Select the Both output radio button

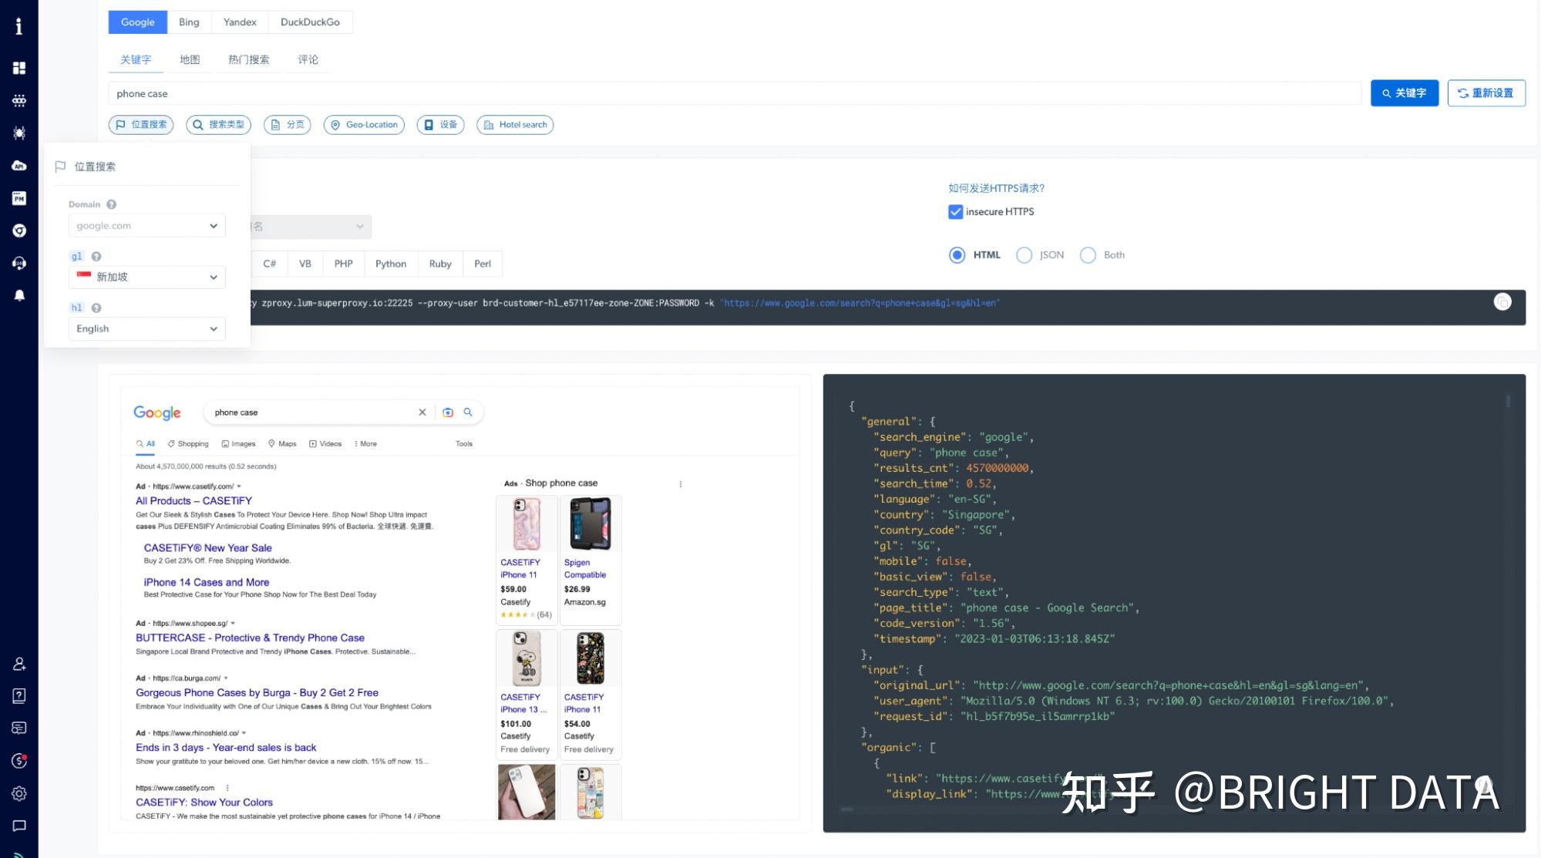[x=1088, y=255]
